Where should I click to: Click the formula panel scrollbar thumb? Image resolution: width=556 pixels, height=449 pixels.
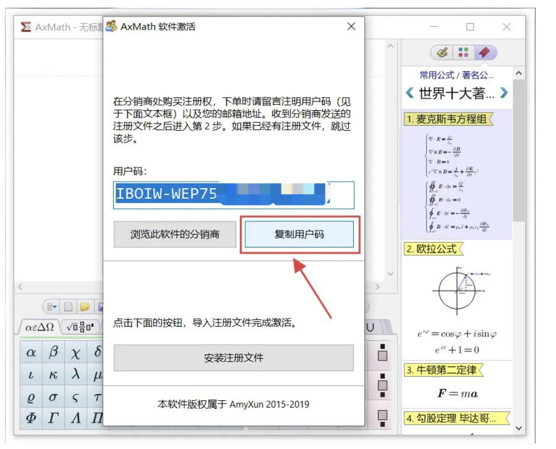pyautogui.click(x=519, y=150)
